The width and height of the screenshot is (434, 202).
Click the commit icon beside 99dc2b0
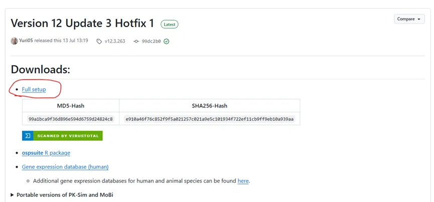[x=136, y=41]
